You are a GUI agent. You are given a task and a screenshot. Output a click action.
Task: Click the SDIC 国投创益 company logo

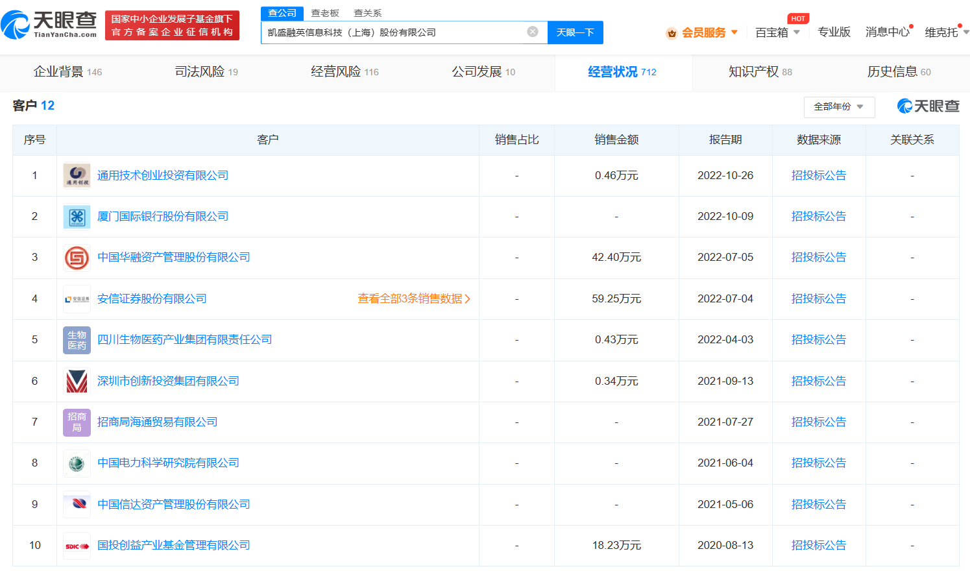point(77,546)
